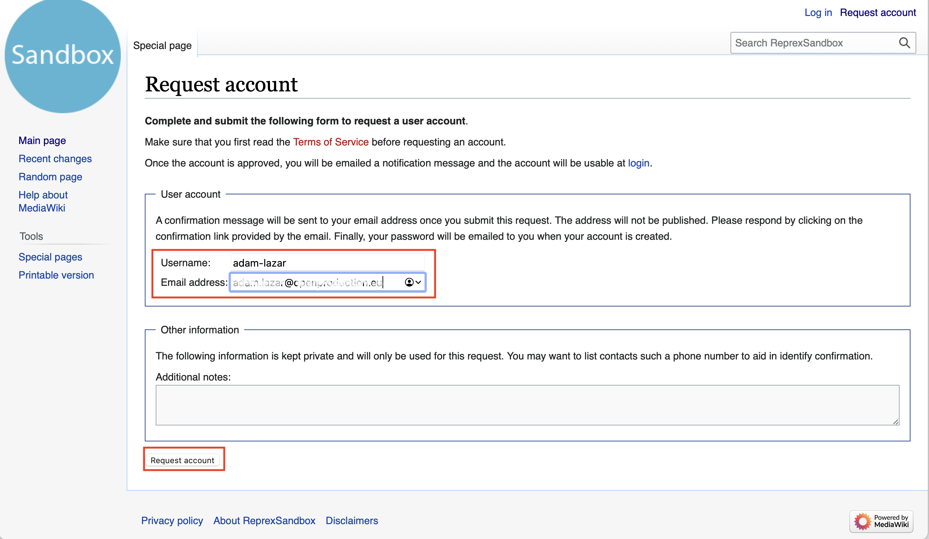Open the email autofill contact dropdown
Viewport: 929px width, 539px height.
(x=413, y=282)
